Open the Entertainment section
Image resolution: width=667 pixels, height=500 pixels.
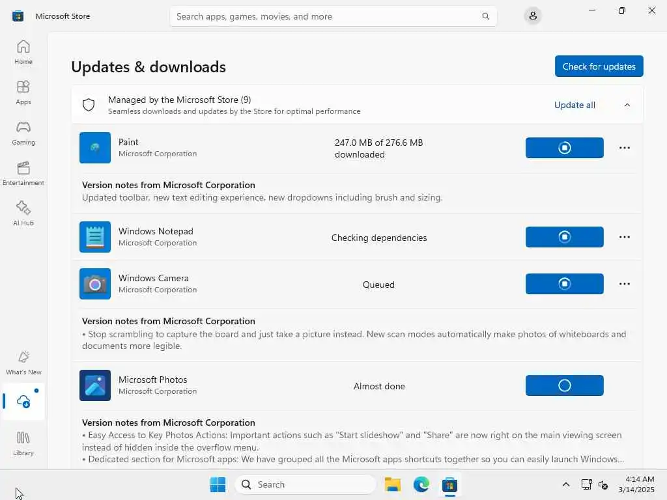pyautogui.click(x=23, y=173)
